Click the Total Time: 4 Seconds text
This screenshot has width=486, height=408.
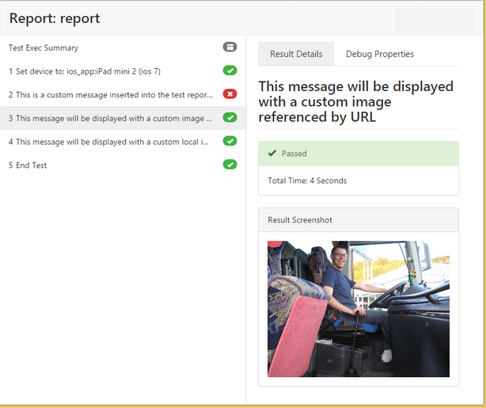(307, 181)
